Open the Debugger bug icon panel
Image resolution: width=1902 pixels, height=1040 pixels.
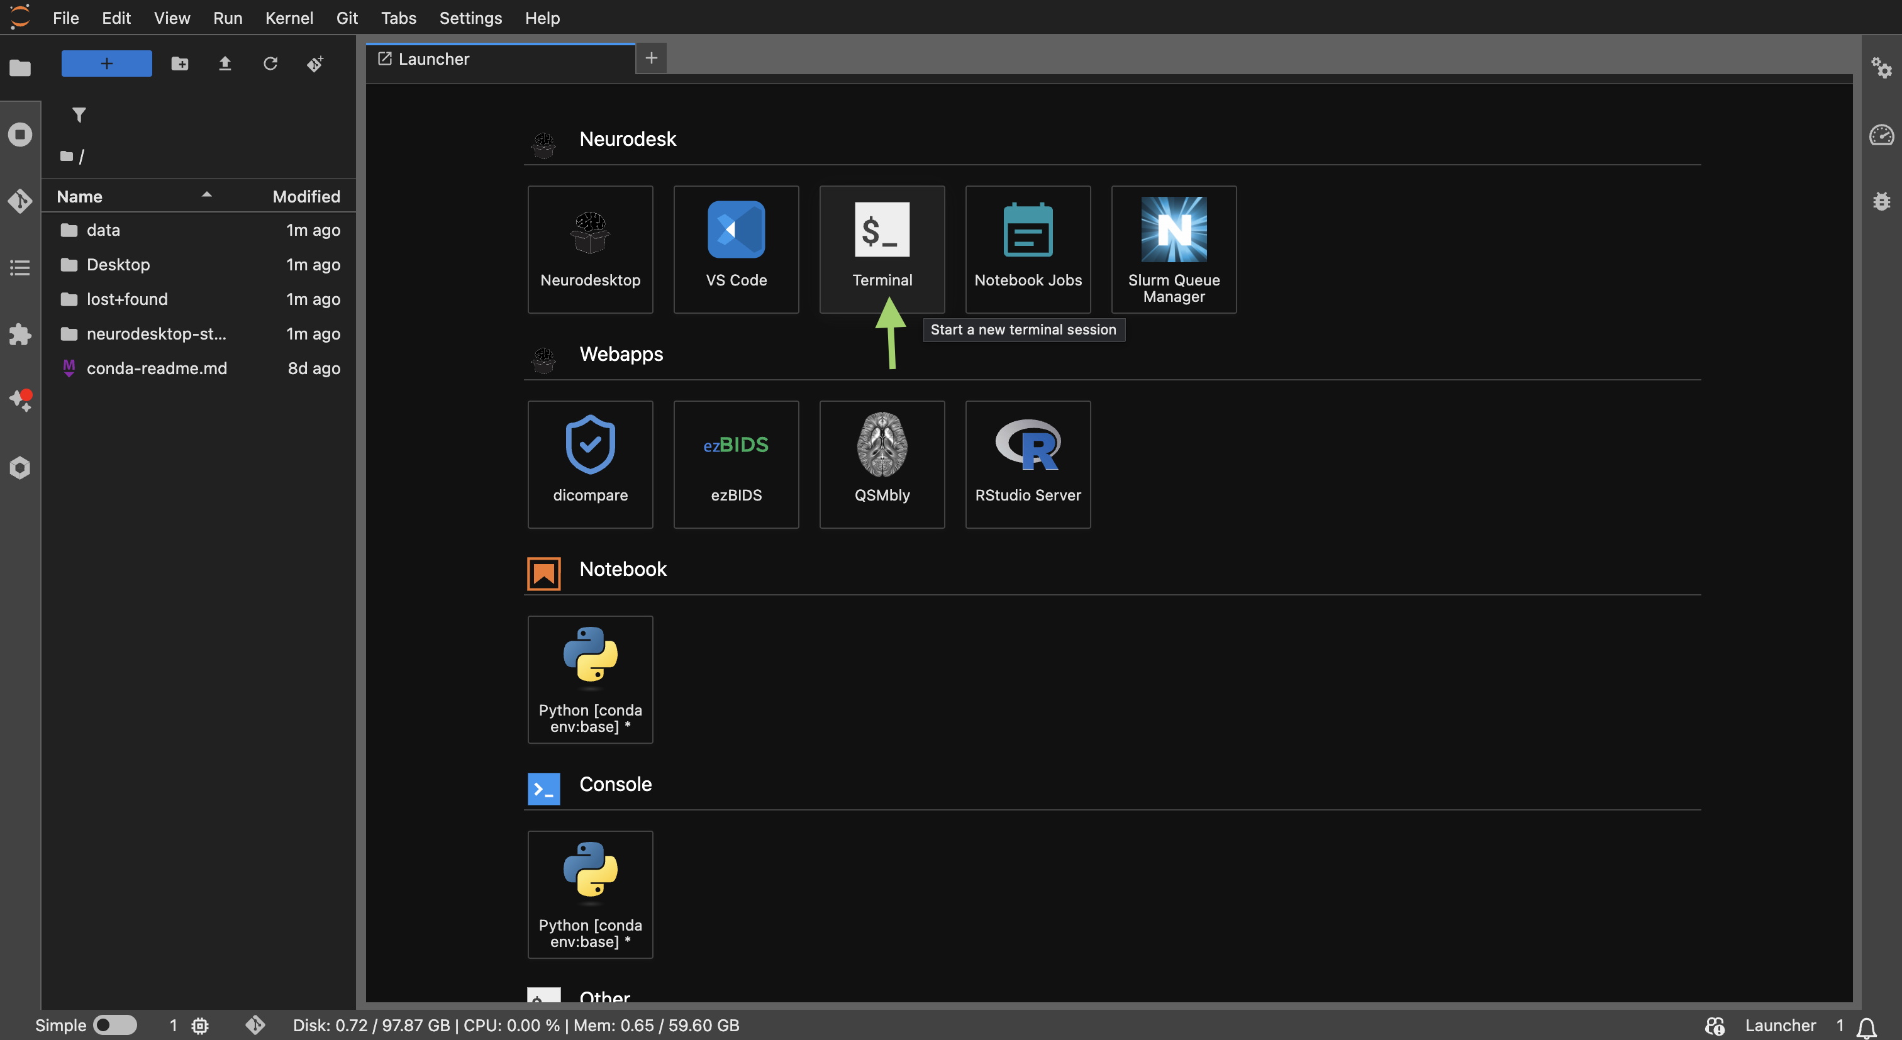[x=1881, y=201]
